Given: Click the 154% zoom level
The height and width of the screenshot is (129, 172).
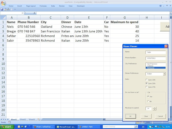Looking at the screenshot, I should pos(148,122).
